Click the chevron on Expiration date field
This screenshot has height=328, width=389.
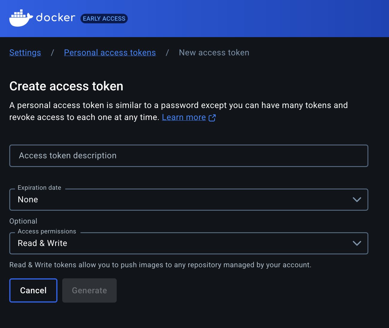pos(357,199)
